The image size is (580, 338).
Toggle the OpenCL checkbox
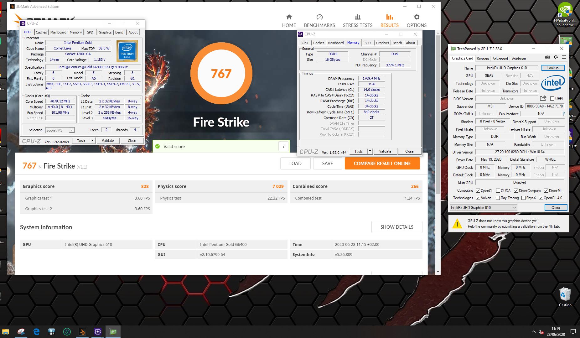pos(478,191)
